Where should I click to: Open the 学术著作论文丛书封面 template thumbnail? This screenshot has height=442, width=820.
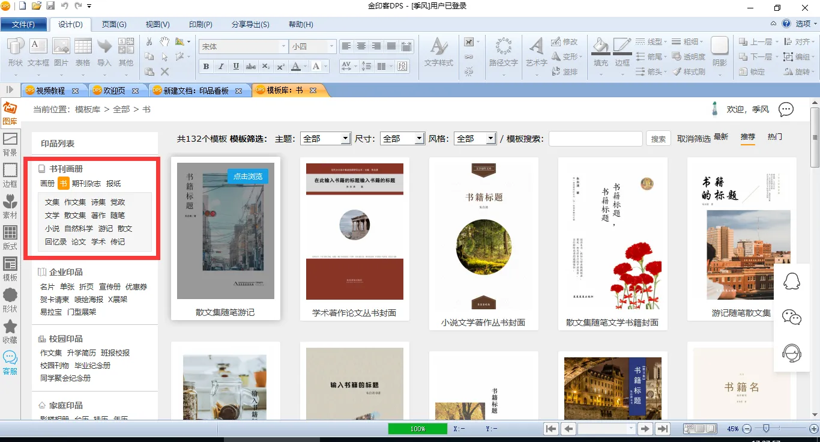pos(354,231)
